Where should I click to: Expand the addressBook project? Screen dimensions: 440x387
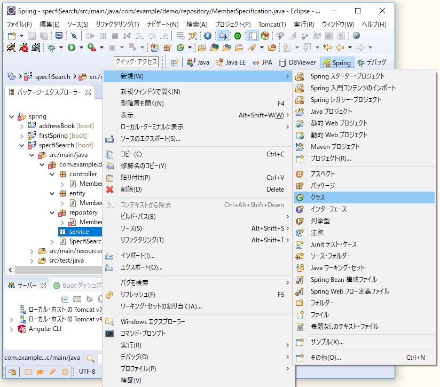point(21,127)
